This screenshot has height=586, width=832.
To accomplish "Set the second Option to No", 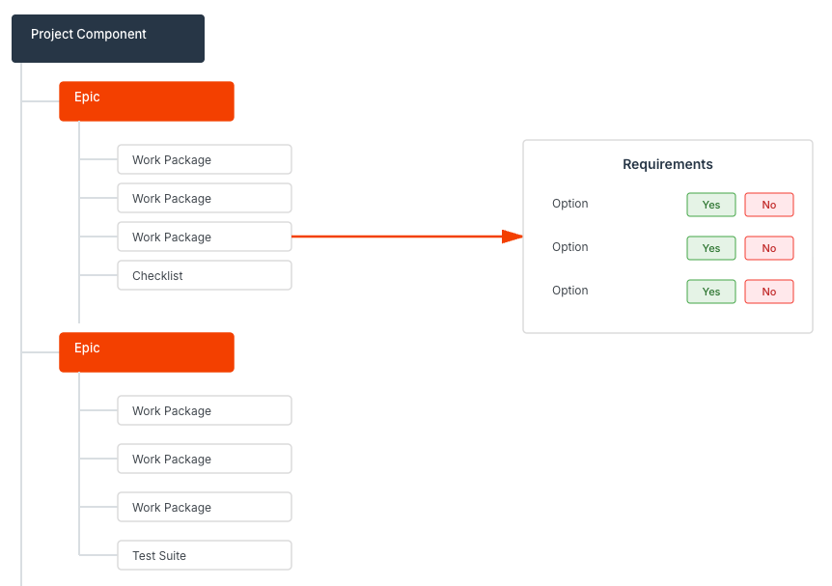I will tap(768, 248).
